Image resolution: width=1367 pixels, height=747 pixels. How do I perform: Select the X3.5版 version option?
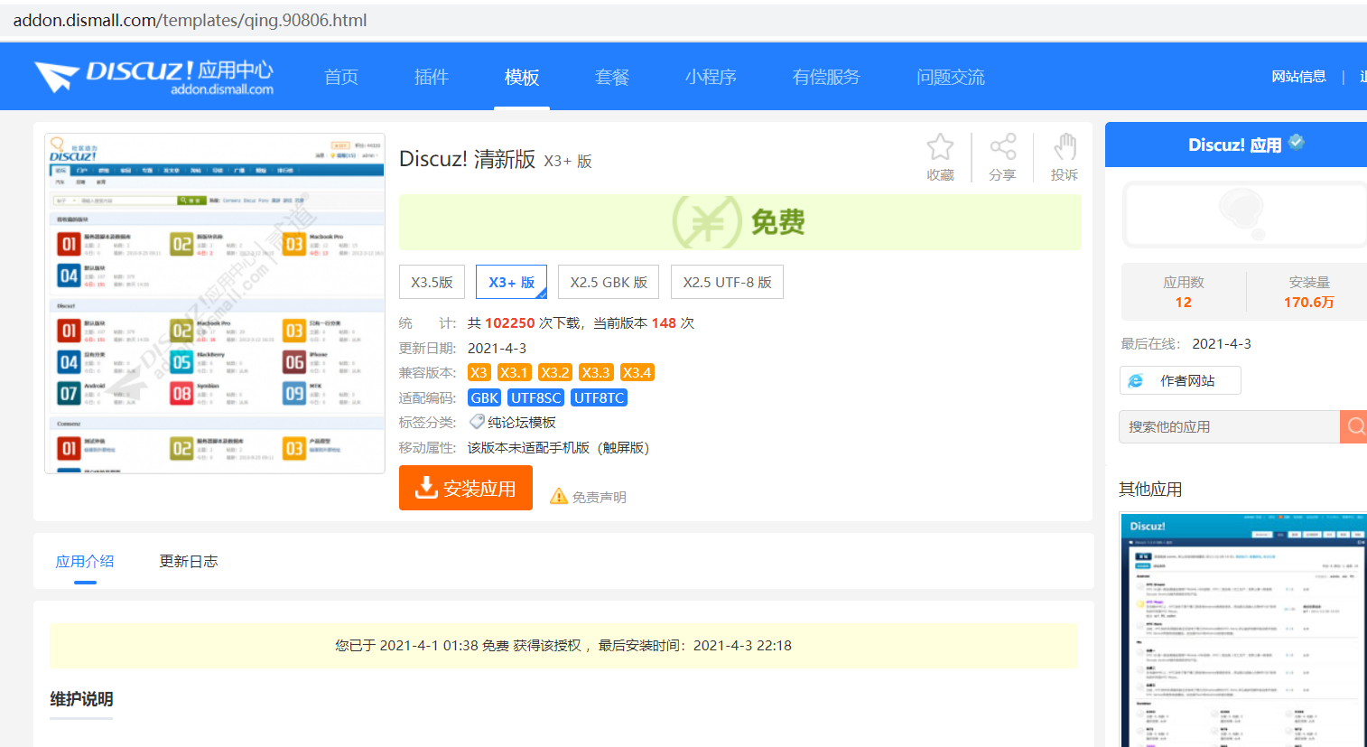(x=432, y=282)
